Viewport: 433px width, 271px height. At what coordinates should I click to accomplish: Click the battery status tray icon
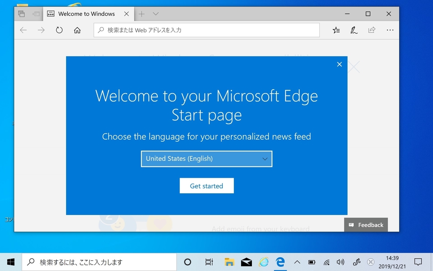tap(312, 262)
